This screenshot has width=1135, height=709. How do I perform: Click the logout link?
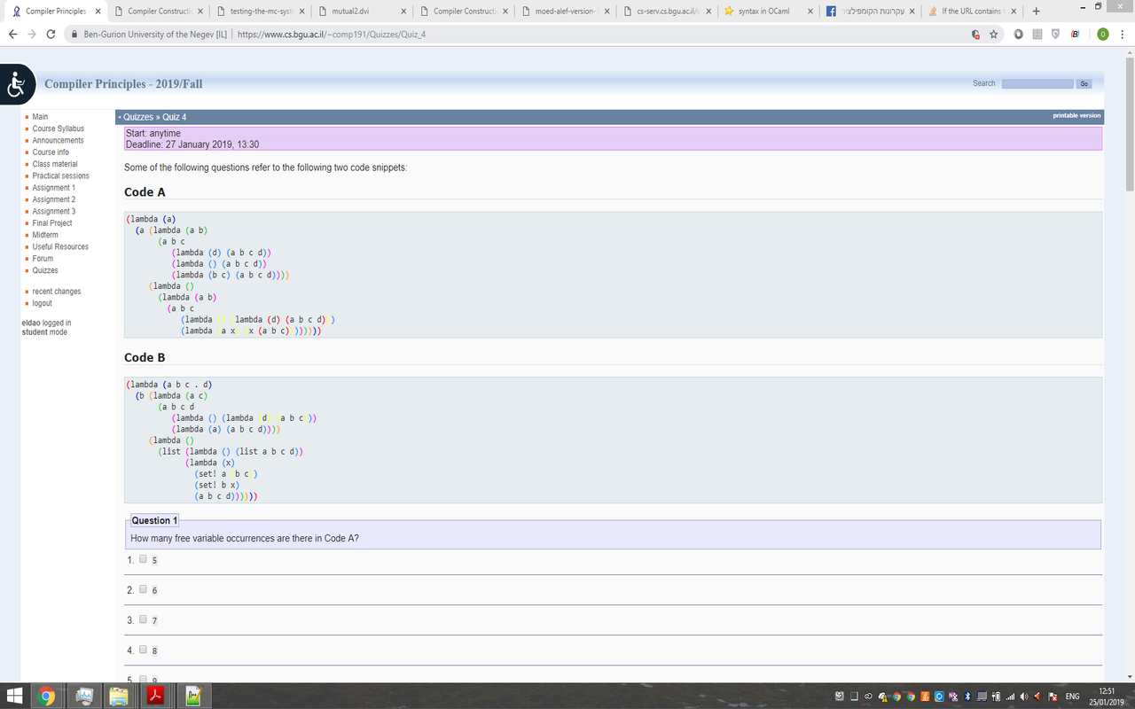pos(43,303)
